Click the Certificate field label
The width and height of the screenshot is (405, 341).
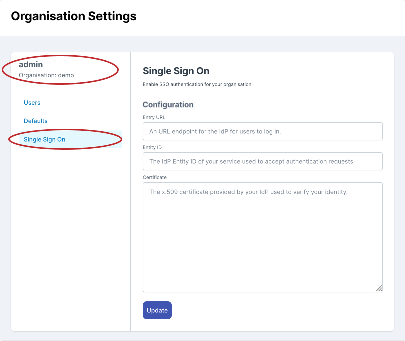tap(155, 177)
